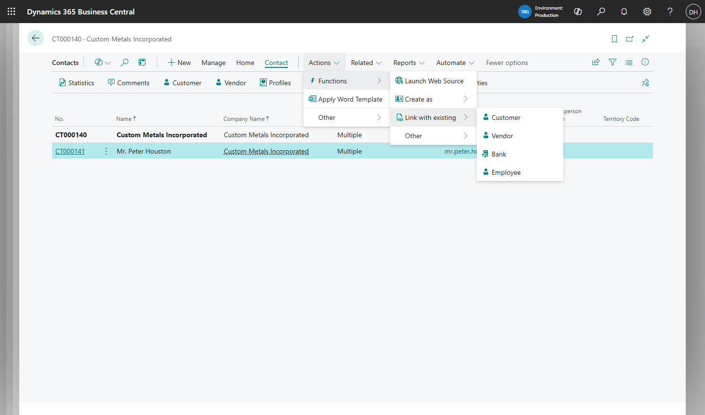Open Statistics for this contact

point(76,82)
